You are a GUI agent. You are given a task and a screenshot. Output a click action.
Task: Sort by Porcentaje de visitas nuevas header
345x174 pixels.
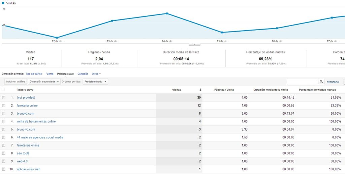[x=317, y=90]
